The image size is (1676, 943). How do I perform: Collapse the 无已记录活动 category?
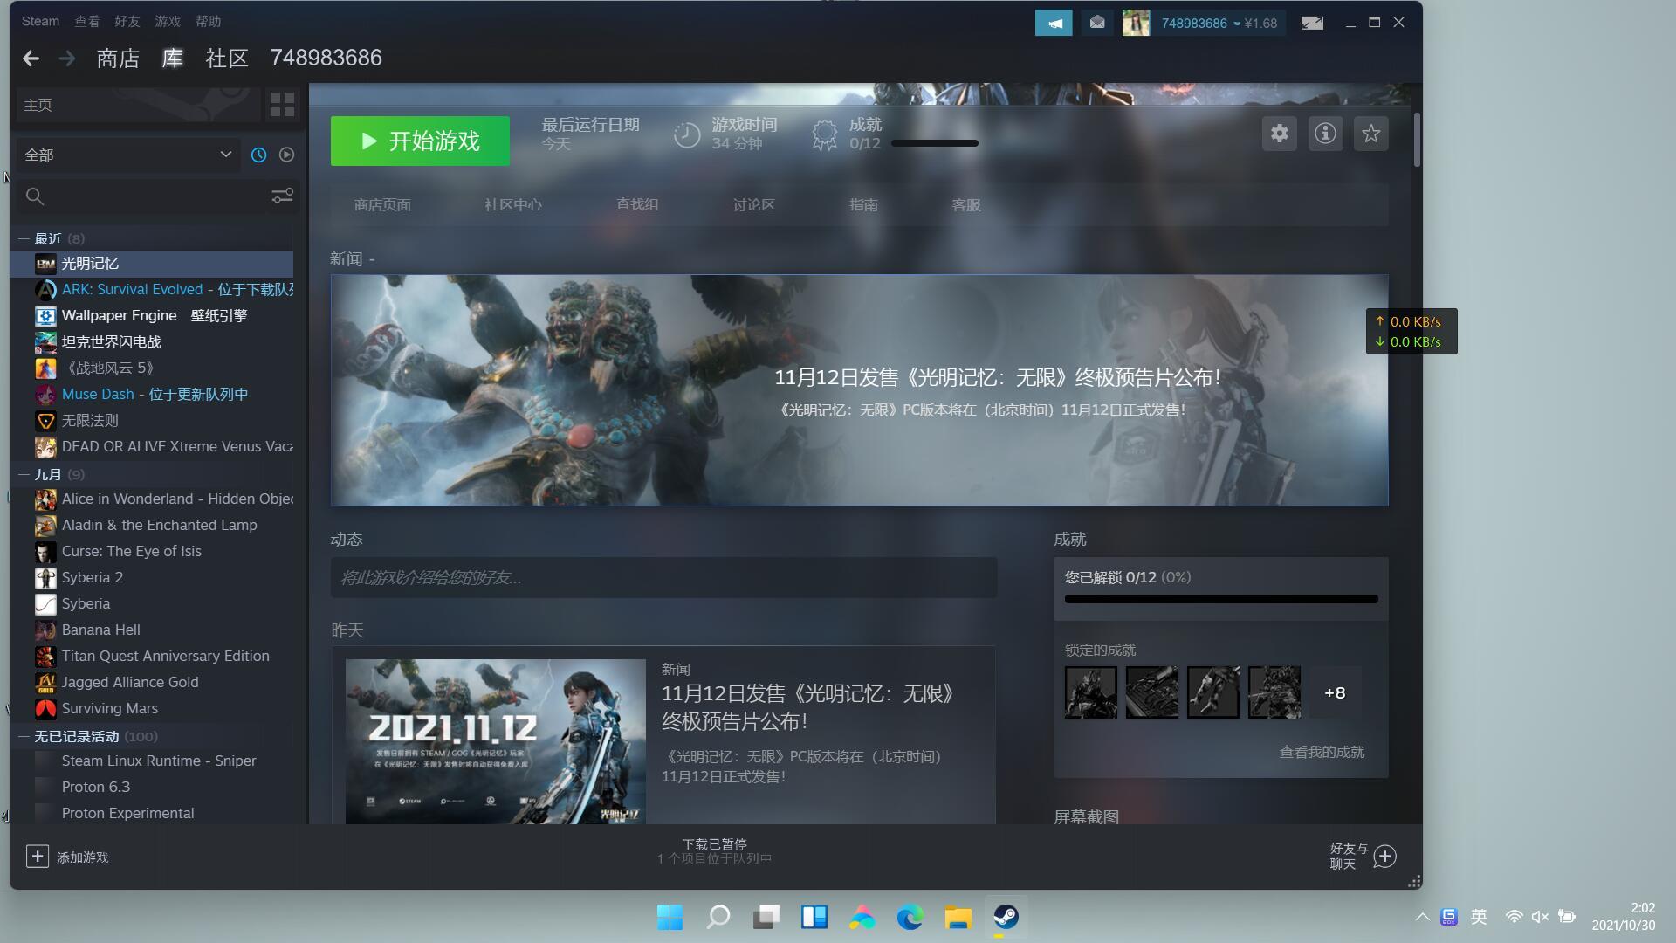tap(24, 736)
